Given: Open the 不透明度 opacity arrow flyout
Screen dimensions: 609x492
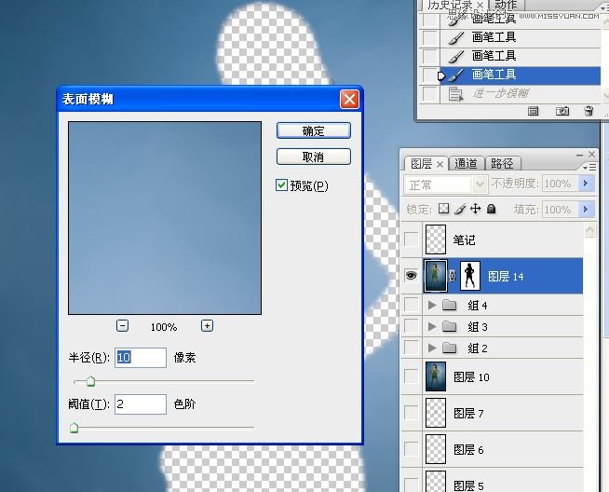Looking at the screenshot, I should (586, 184).
